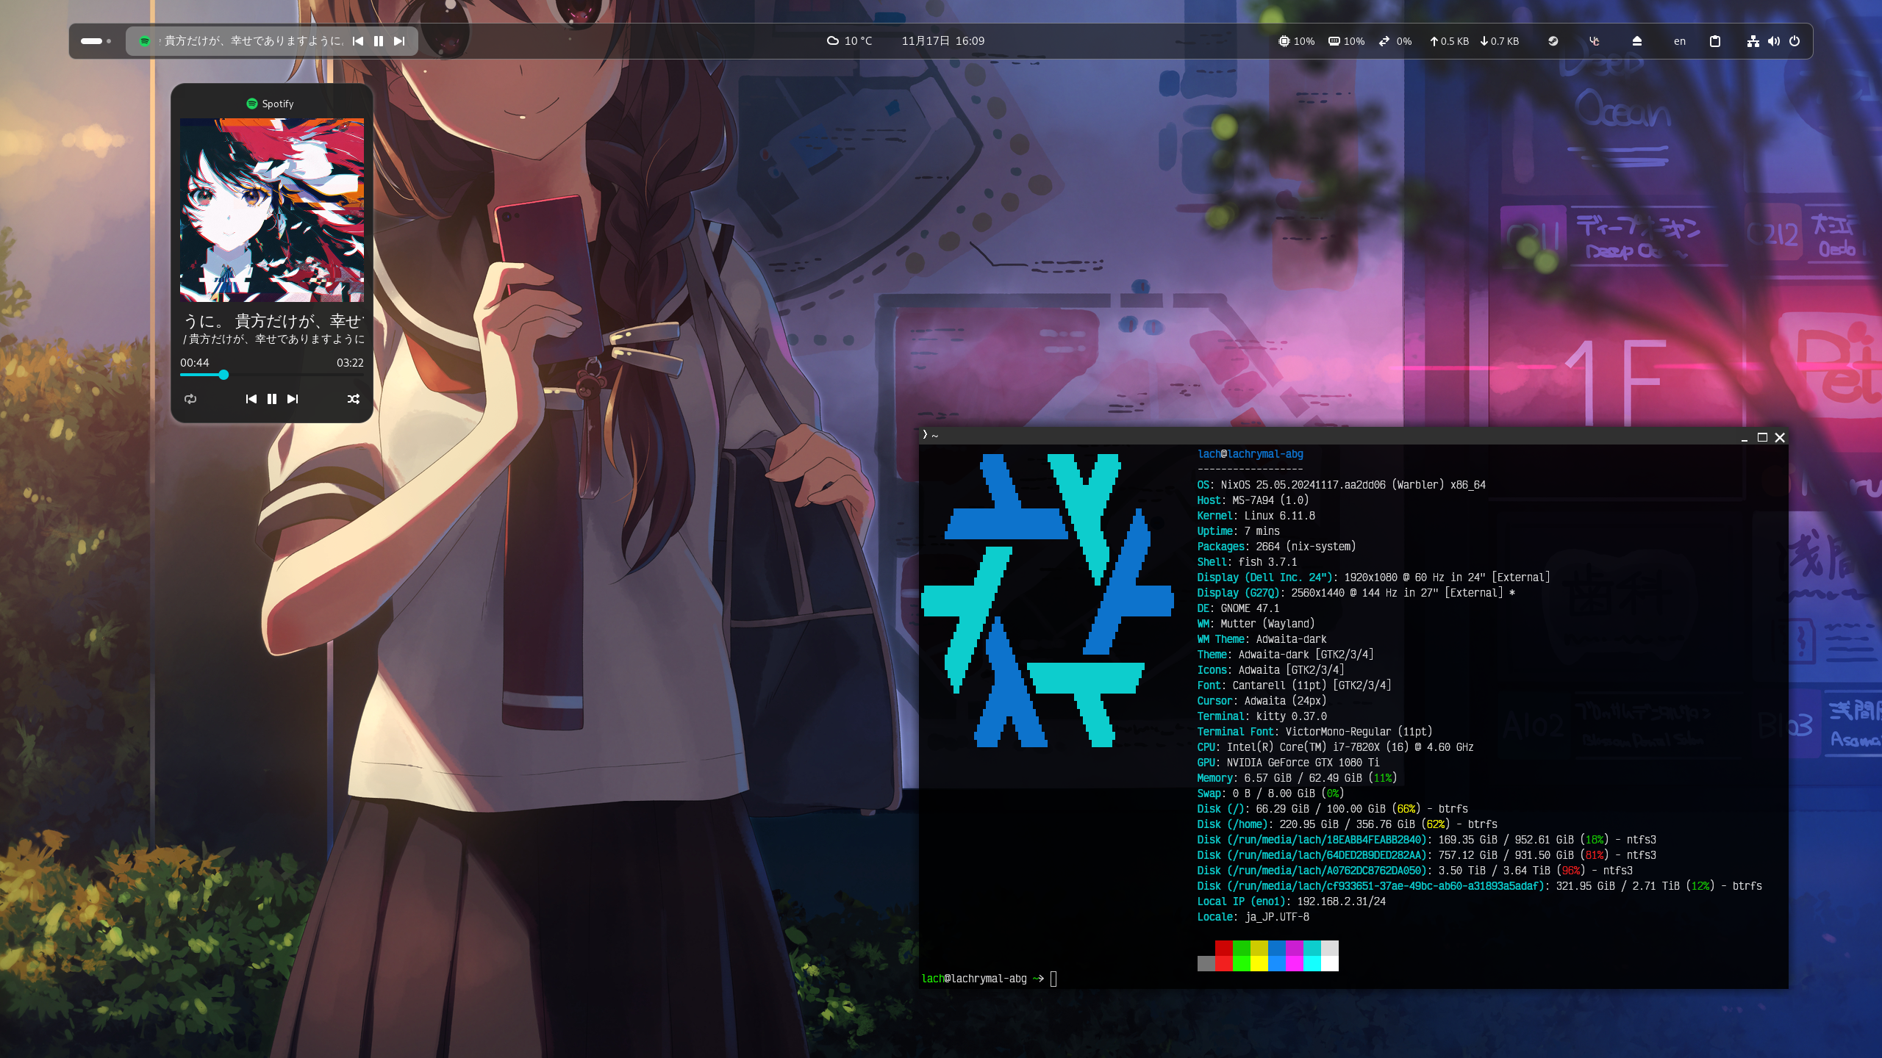Click next track button in top bar

399,41
